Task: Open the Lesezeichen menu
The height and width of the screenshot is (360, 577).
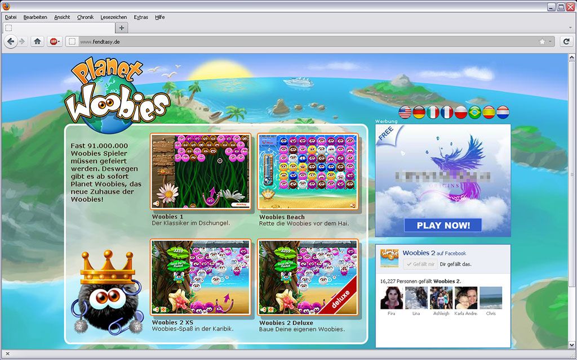Action: tap(114, 17)
